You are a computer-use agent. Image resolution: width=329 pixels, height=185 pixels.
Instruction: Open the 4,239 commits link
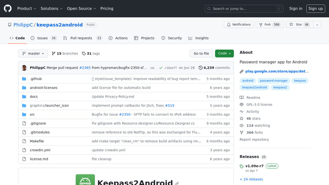click(x=214, y=68)
